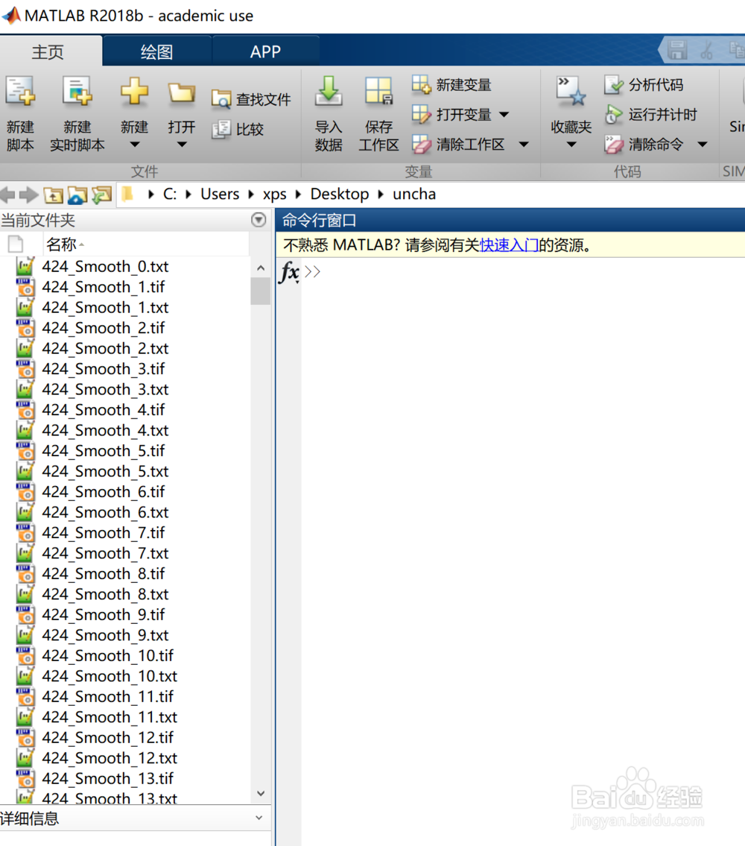Select file 424_Smooth_4.txt

click(x=105, y=431)
